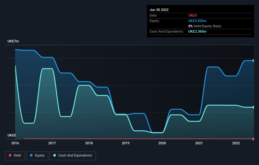259x165 pixels.
Task: Click the UK£0 y-axis label
Action: click(x=12, y=135)
